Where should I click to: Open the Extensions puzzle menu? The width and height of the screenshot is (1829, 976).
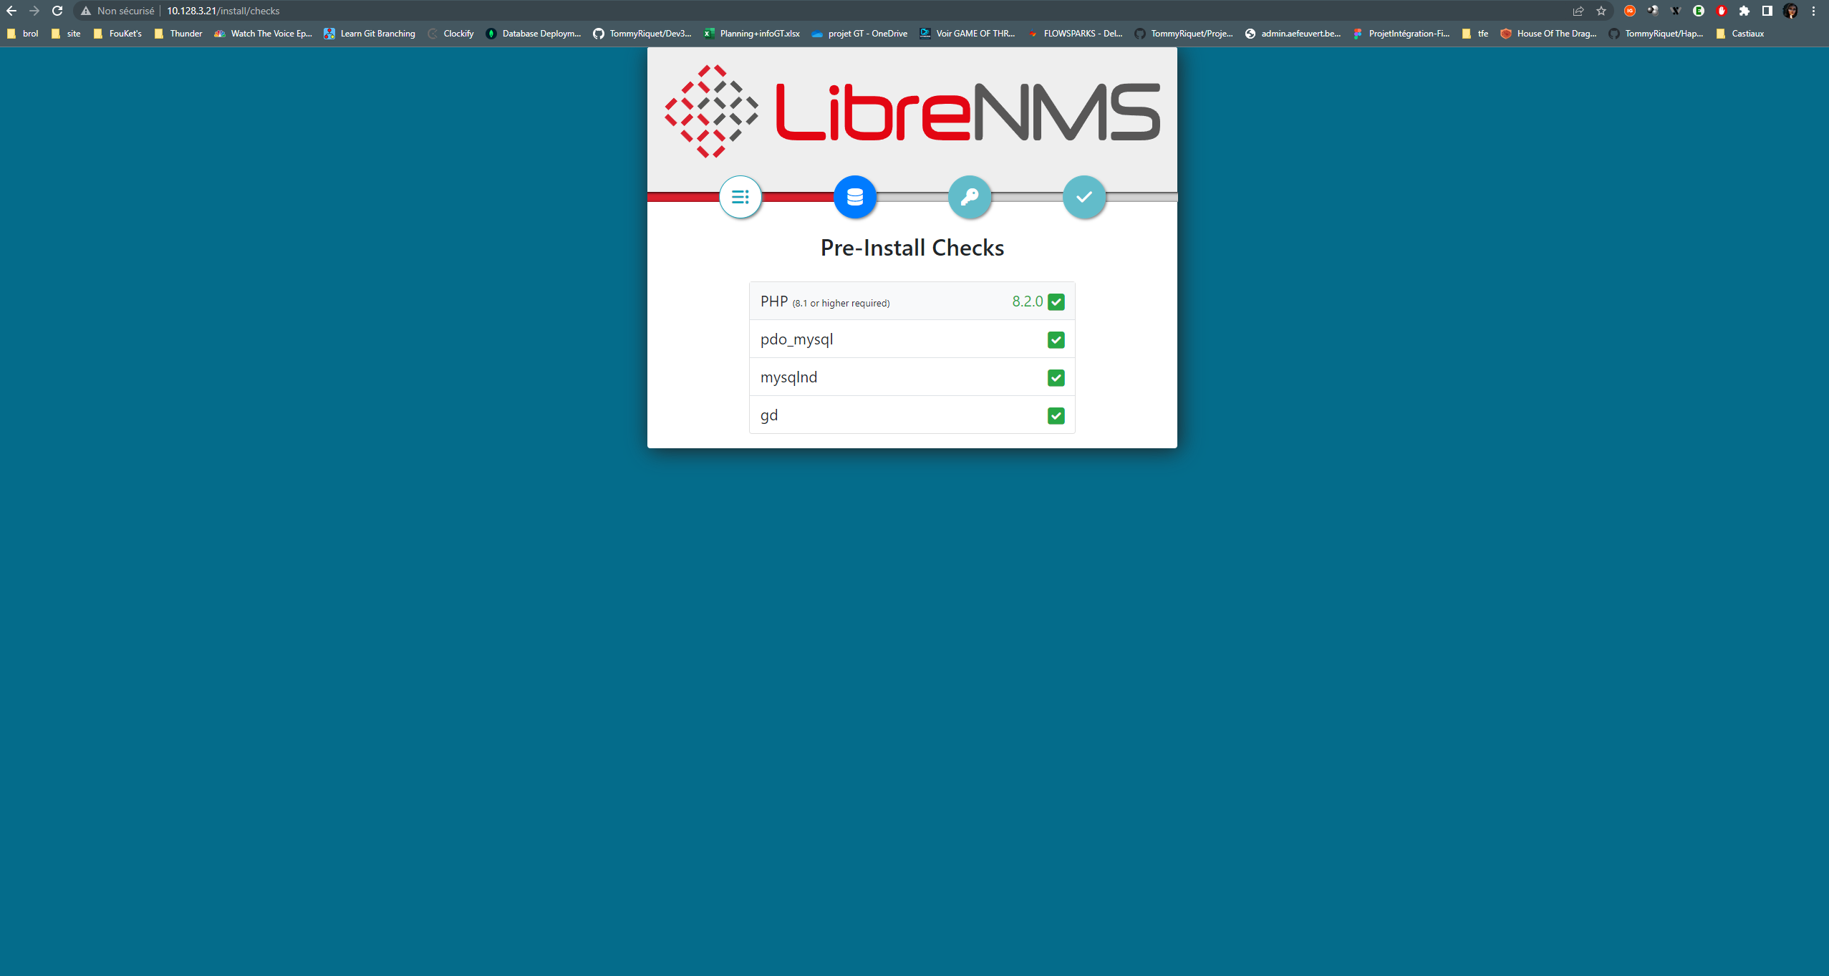click(1744, 11)
